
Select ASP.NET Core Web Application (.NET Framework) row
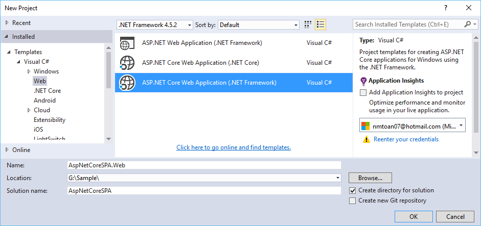(234, 83)
